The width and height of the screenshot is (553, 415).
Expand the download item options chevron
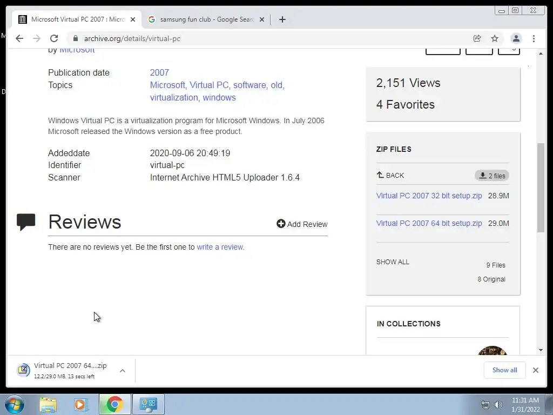(x=123, y=371)
